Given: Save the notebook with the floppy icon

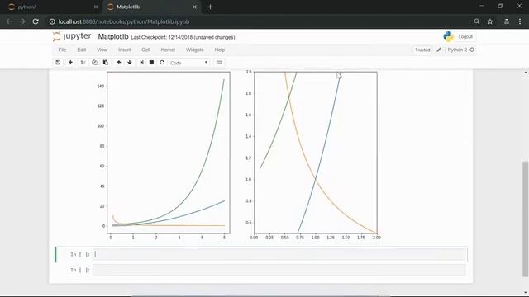Looking at the screenshot, I should (58, 63).
